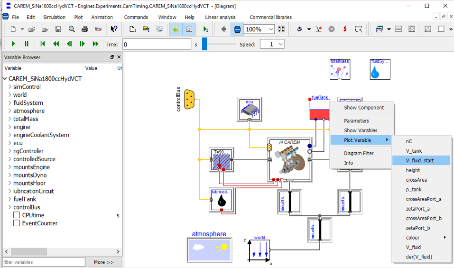Image resolution: width=454 pixels, height=268 pixels.
Task: Click the Print icon in toolbar
Action: (x=85, y=29)
